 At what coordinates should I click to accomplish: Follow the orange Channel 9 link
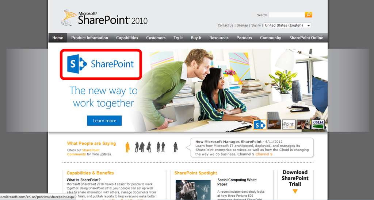[x=264, y=154]
